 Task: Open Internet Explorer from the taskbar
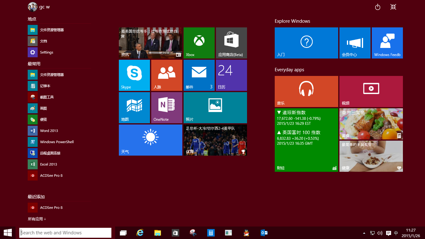click(141, 233)
